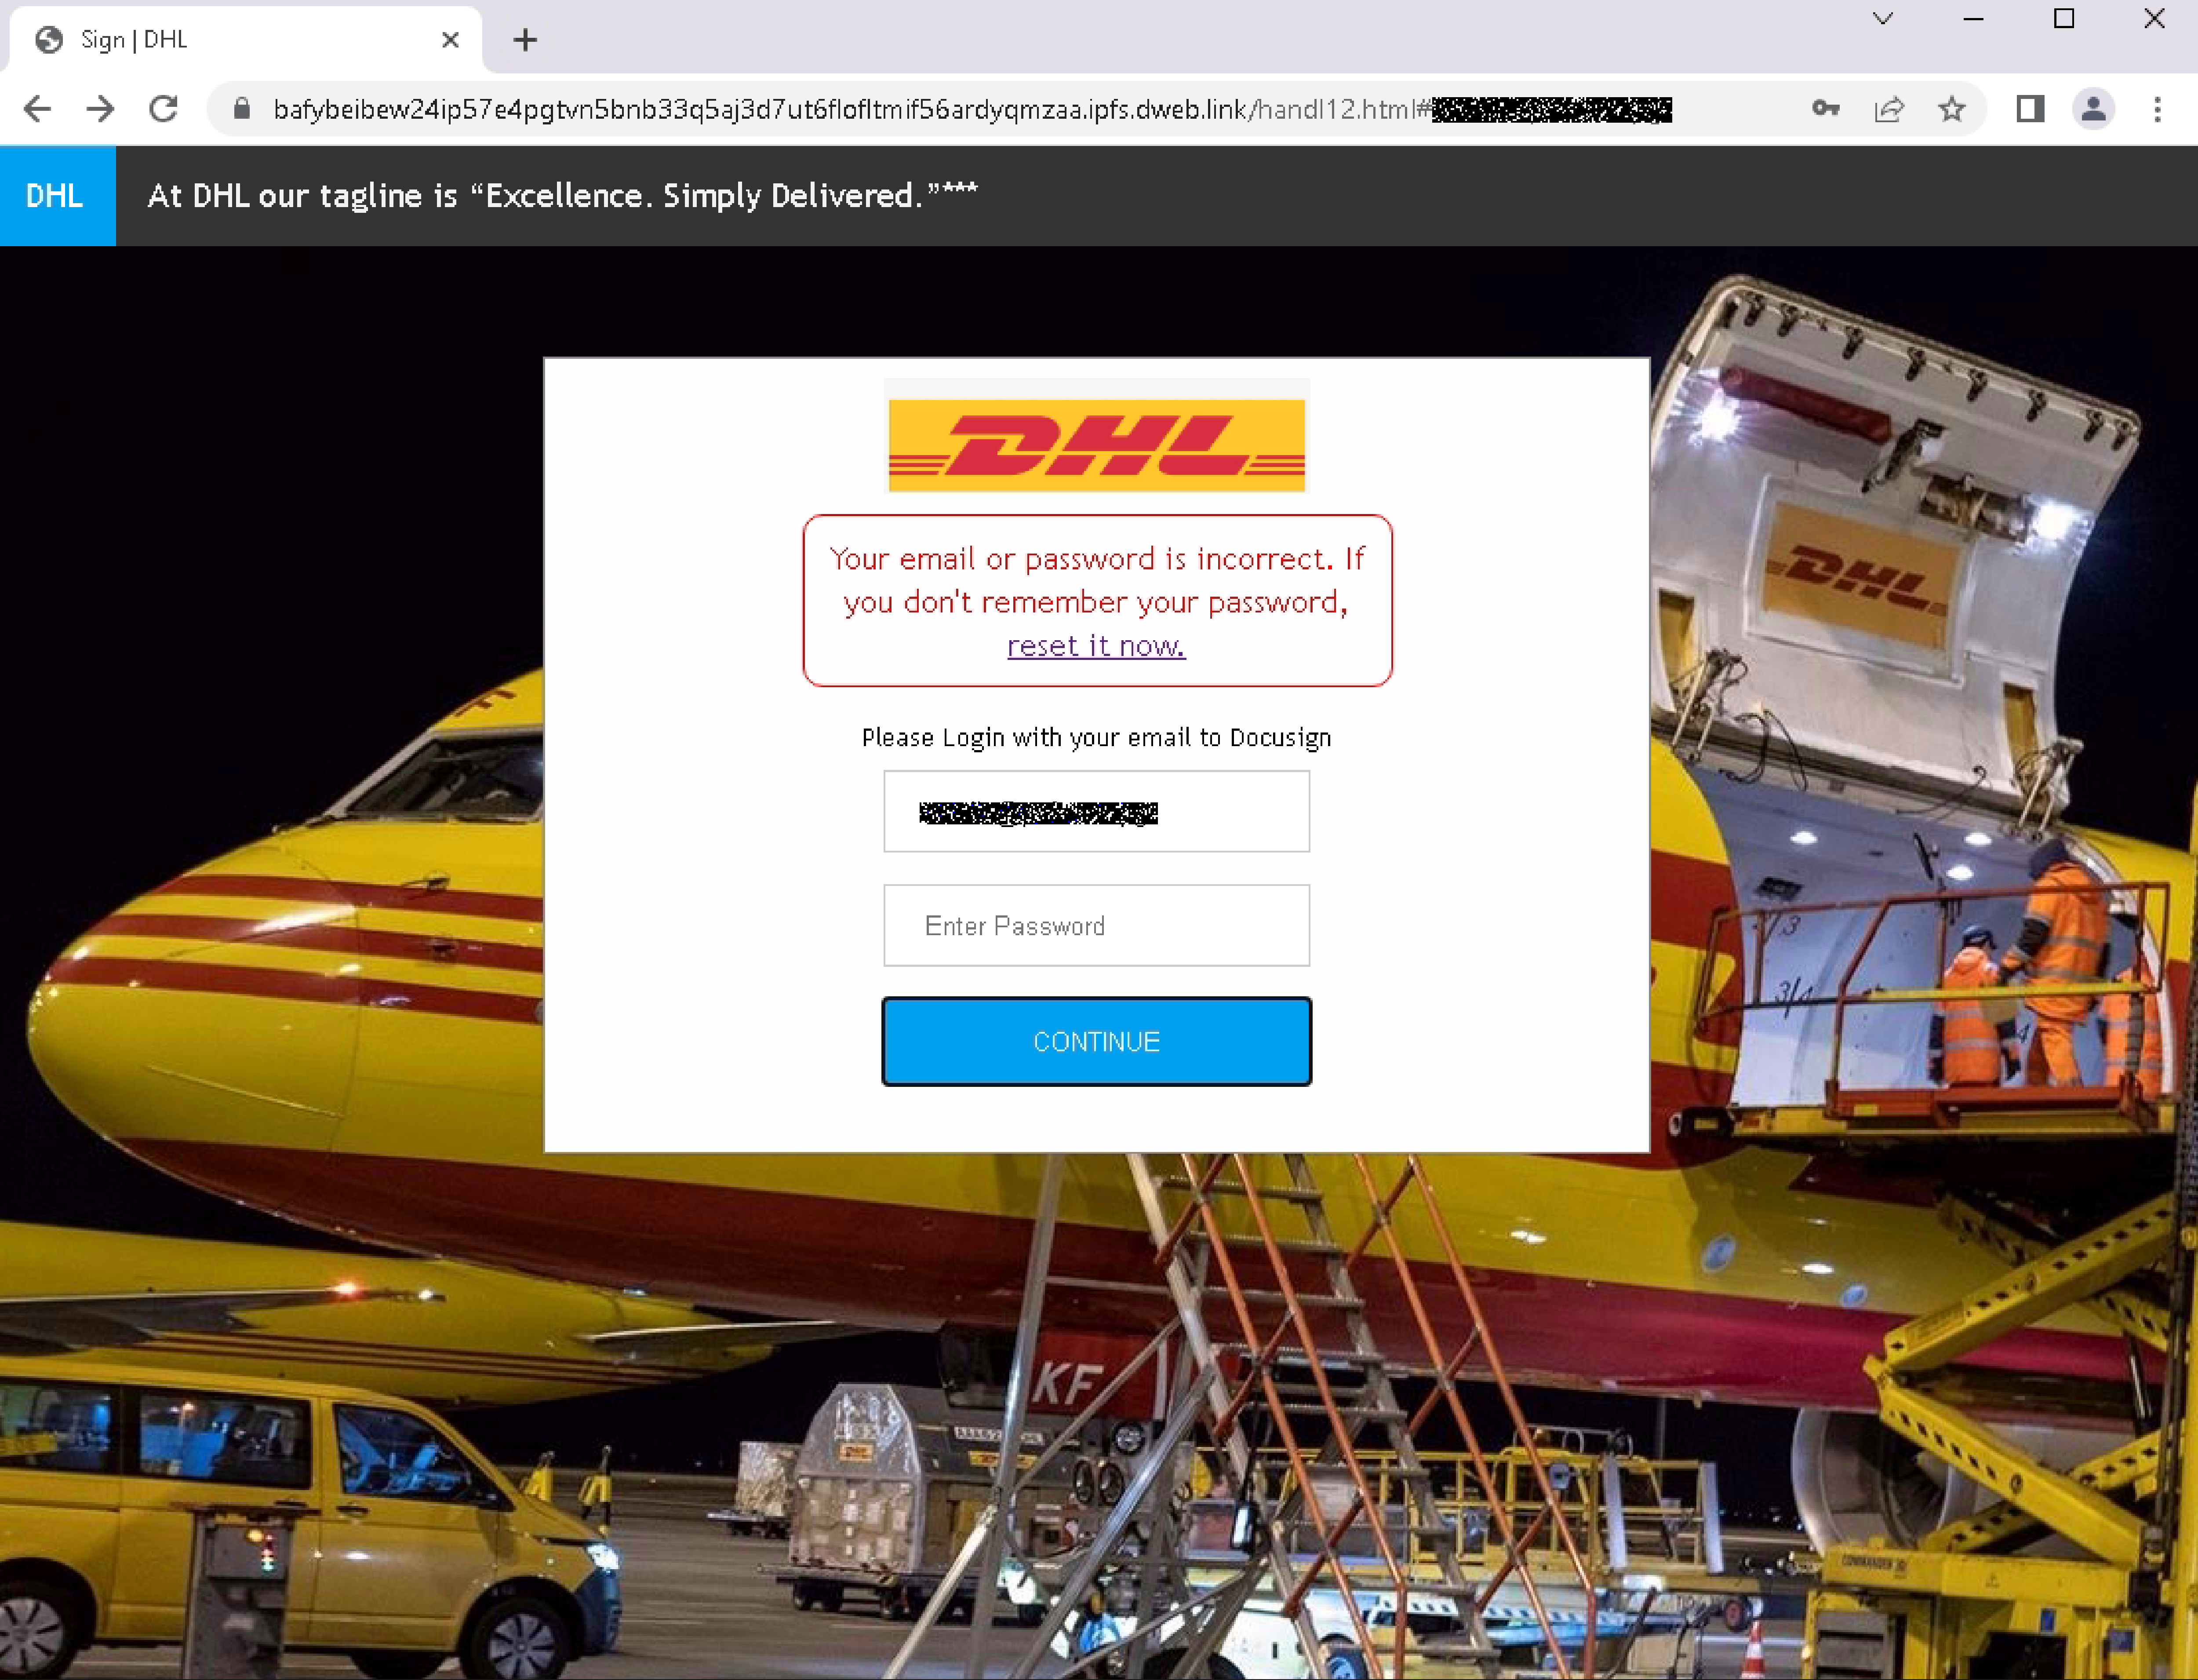Click the back navigation arrow
Viewport: 2198px width, 1680px height.
click(x=37, y=109)
